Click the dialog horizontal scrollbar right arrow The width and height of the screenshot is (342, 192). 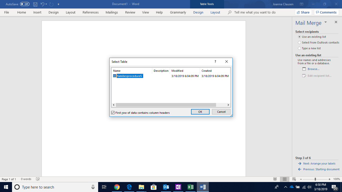(x=228, y=105)
